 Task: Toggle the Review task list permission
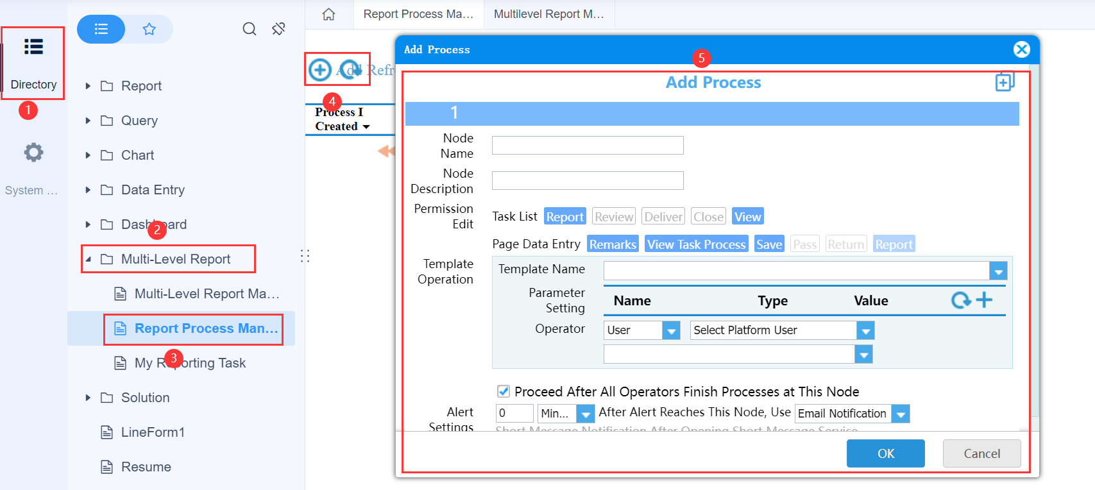point(614,217)
